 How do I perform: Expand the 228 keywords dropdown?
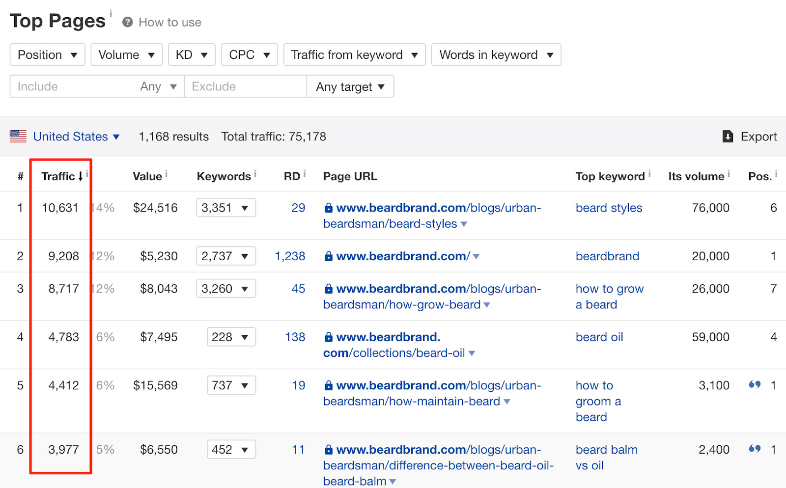pyautogui.click(x=231, y=337)
